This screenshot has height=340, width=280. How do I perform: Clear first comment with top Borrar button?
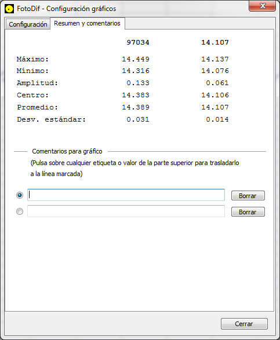[248, 196]
